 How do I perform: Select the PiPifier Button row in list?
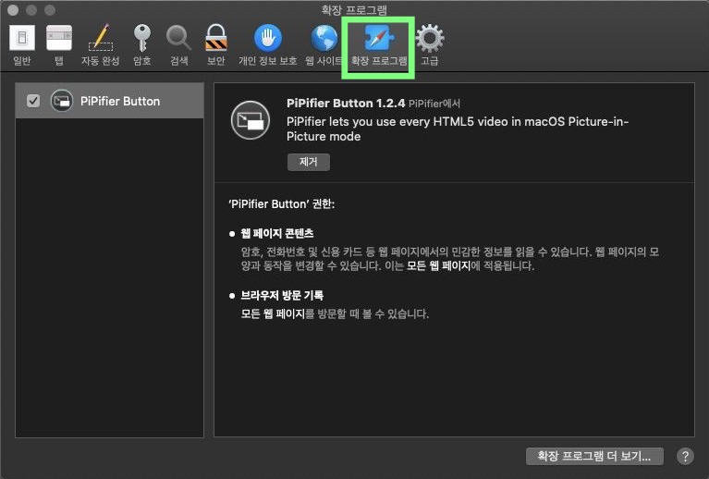pos(120,101)
